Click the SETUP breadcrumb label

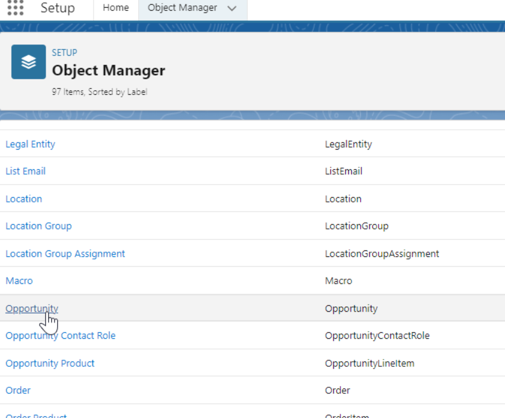[x=64, y=52]
